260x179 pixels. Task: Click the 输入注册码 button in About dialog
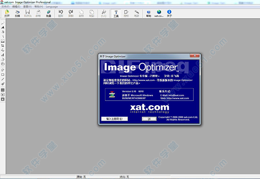tap(114, 119)
